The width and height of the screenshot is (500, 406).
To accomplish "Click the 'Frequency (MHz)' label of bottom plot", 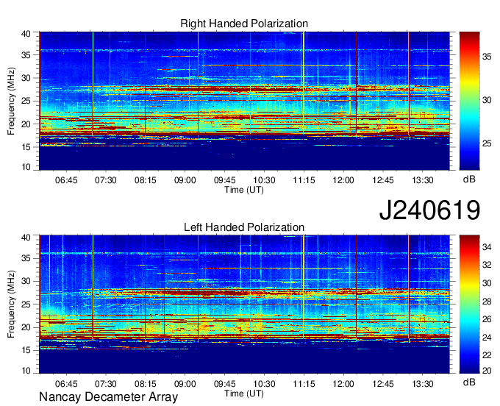I will pyautogui.click(x=11, y=304).
